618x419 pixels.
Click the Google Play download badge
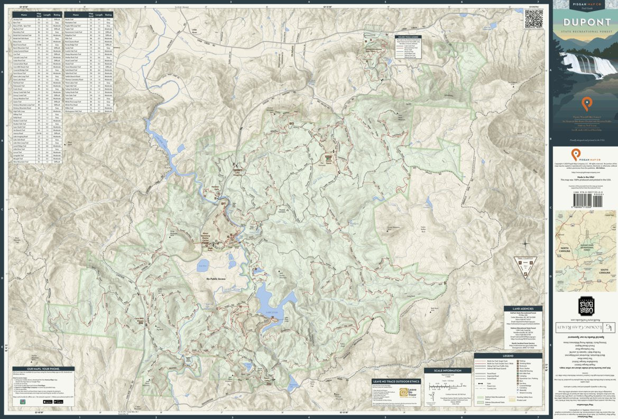tap(58, 402)
